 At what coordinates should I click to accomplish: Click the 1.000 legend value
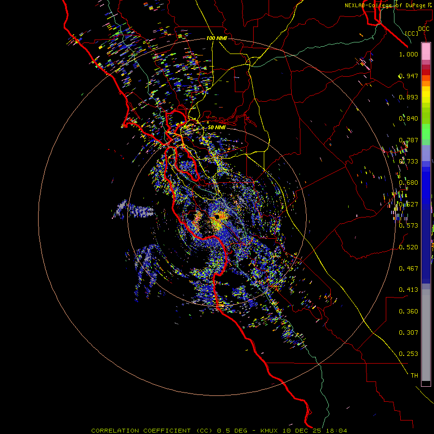pyautogui.click(x=408, y=54)
